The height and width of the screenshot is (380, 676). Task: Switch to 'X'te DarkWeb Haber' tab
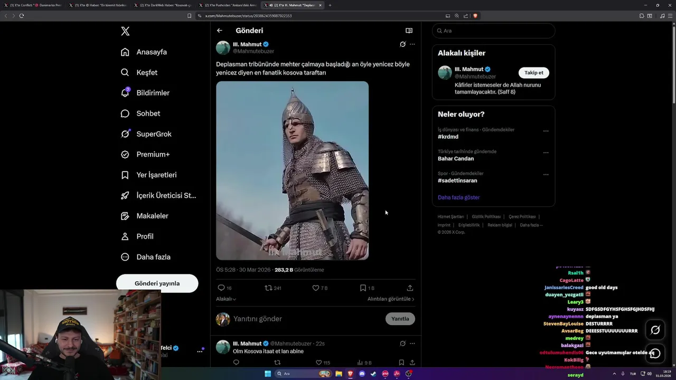[163, 5]
